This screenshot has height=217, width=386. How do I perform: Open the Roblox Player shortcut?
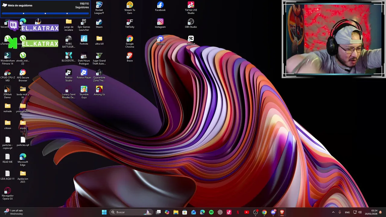point(84,74)
